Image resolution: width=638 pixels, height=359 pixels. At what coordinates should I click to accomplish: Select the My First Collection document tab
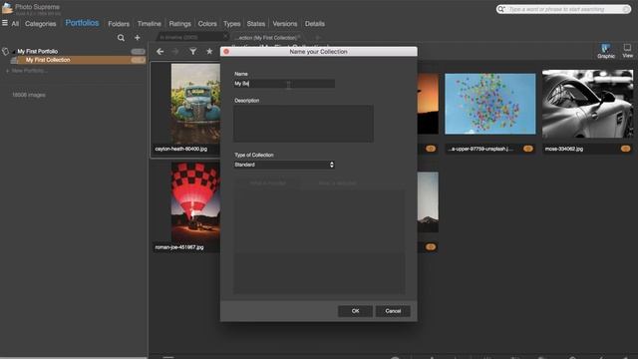pos(267,38)
